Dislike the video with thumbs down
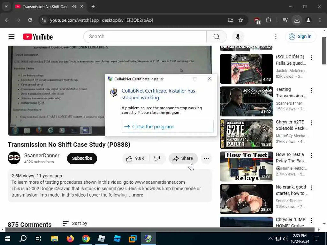Viewport: 327px width, 245px height. point(157,159)
